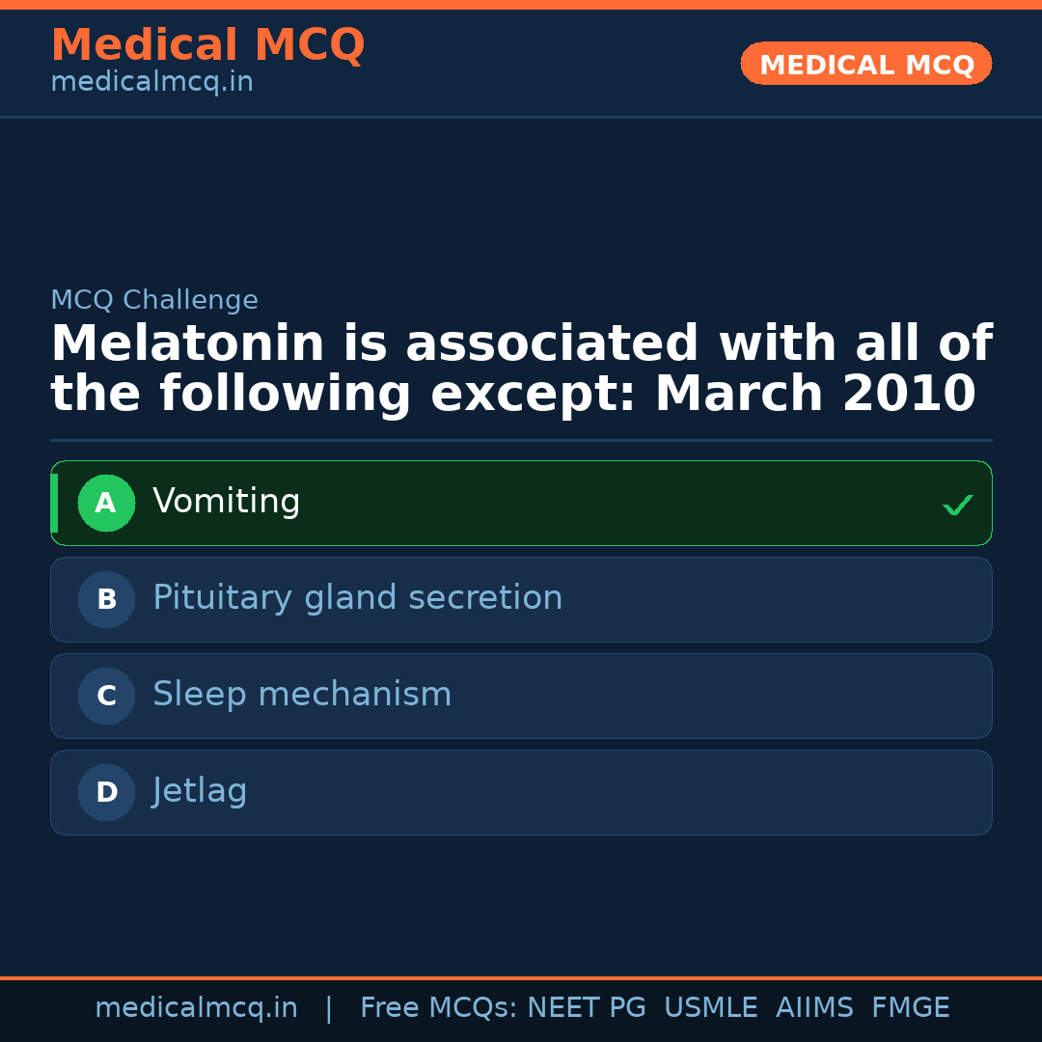This screenshot has width=1042, height=1042.
Task: Click the MCQ Challenge label
Action: (154, 301)
